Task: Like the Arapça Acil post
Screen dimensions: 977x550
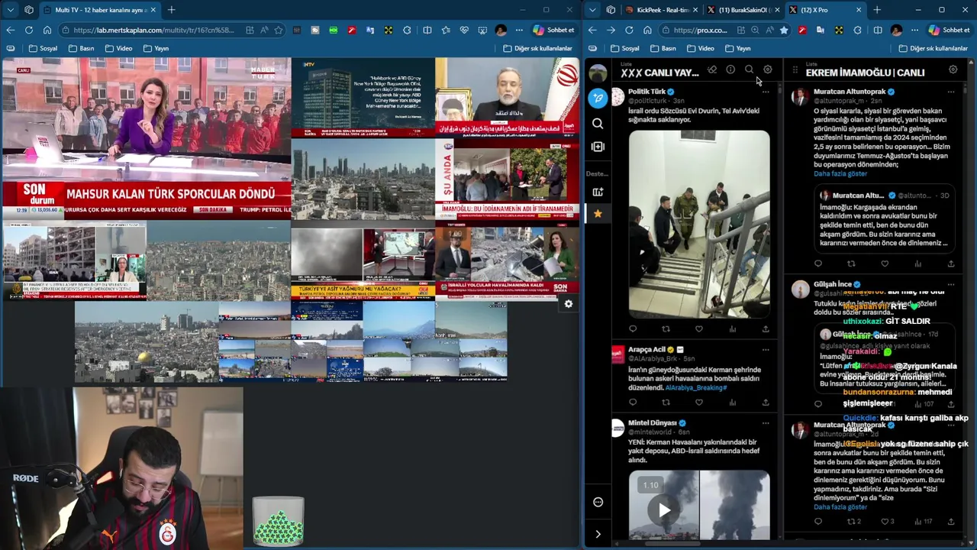Action: coord(698,403)
